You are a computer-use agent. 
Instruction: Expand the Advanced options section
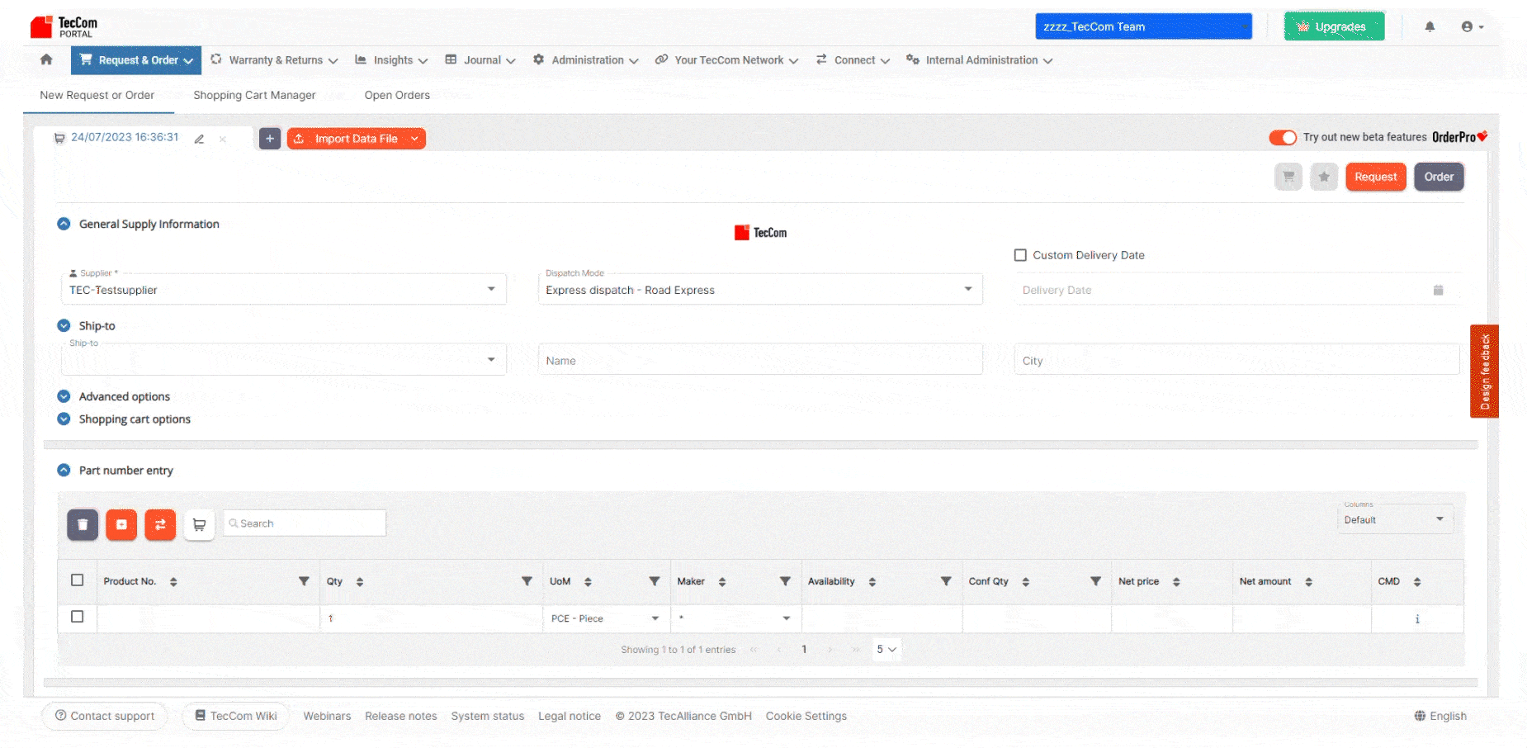pos(124,396)
